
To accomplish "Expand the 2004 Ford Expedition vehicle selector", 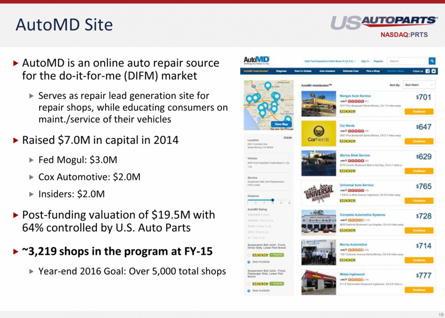I will (x=330, y=61).
